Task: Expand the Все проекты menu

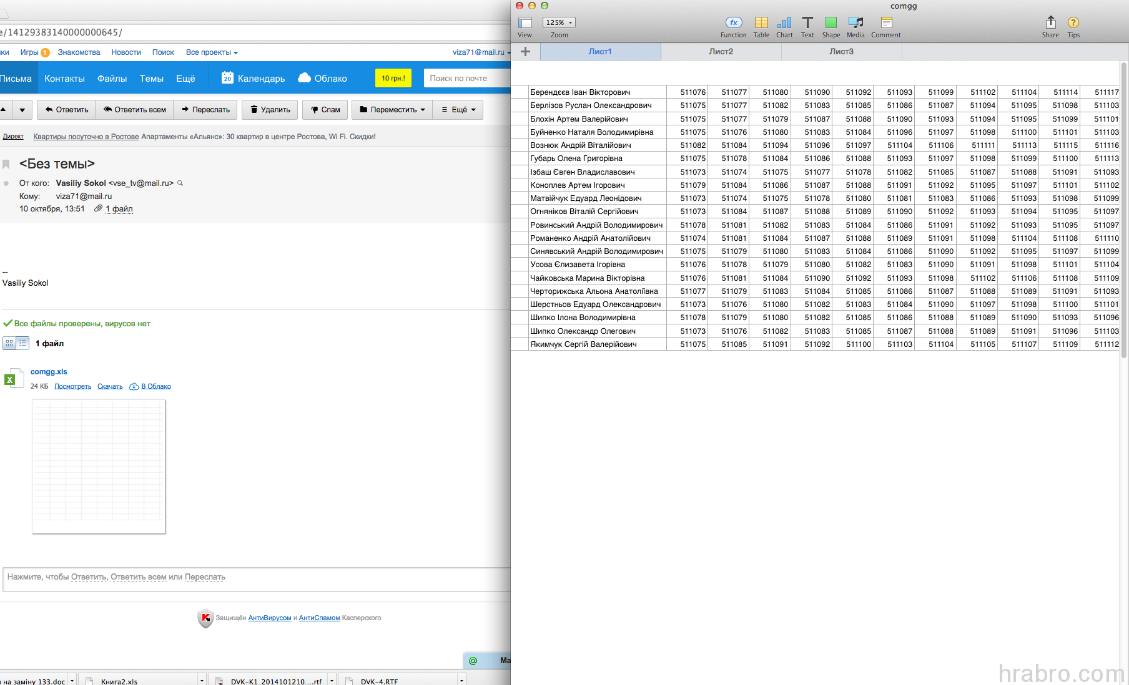Action: pos(212,52)
